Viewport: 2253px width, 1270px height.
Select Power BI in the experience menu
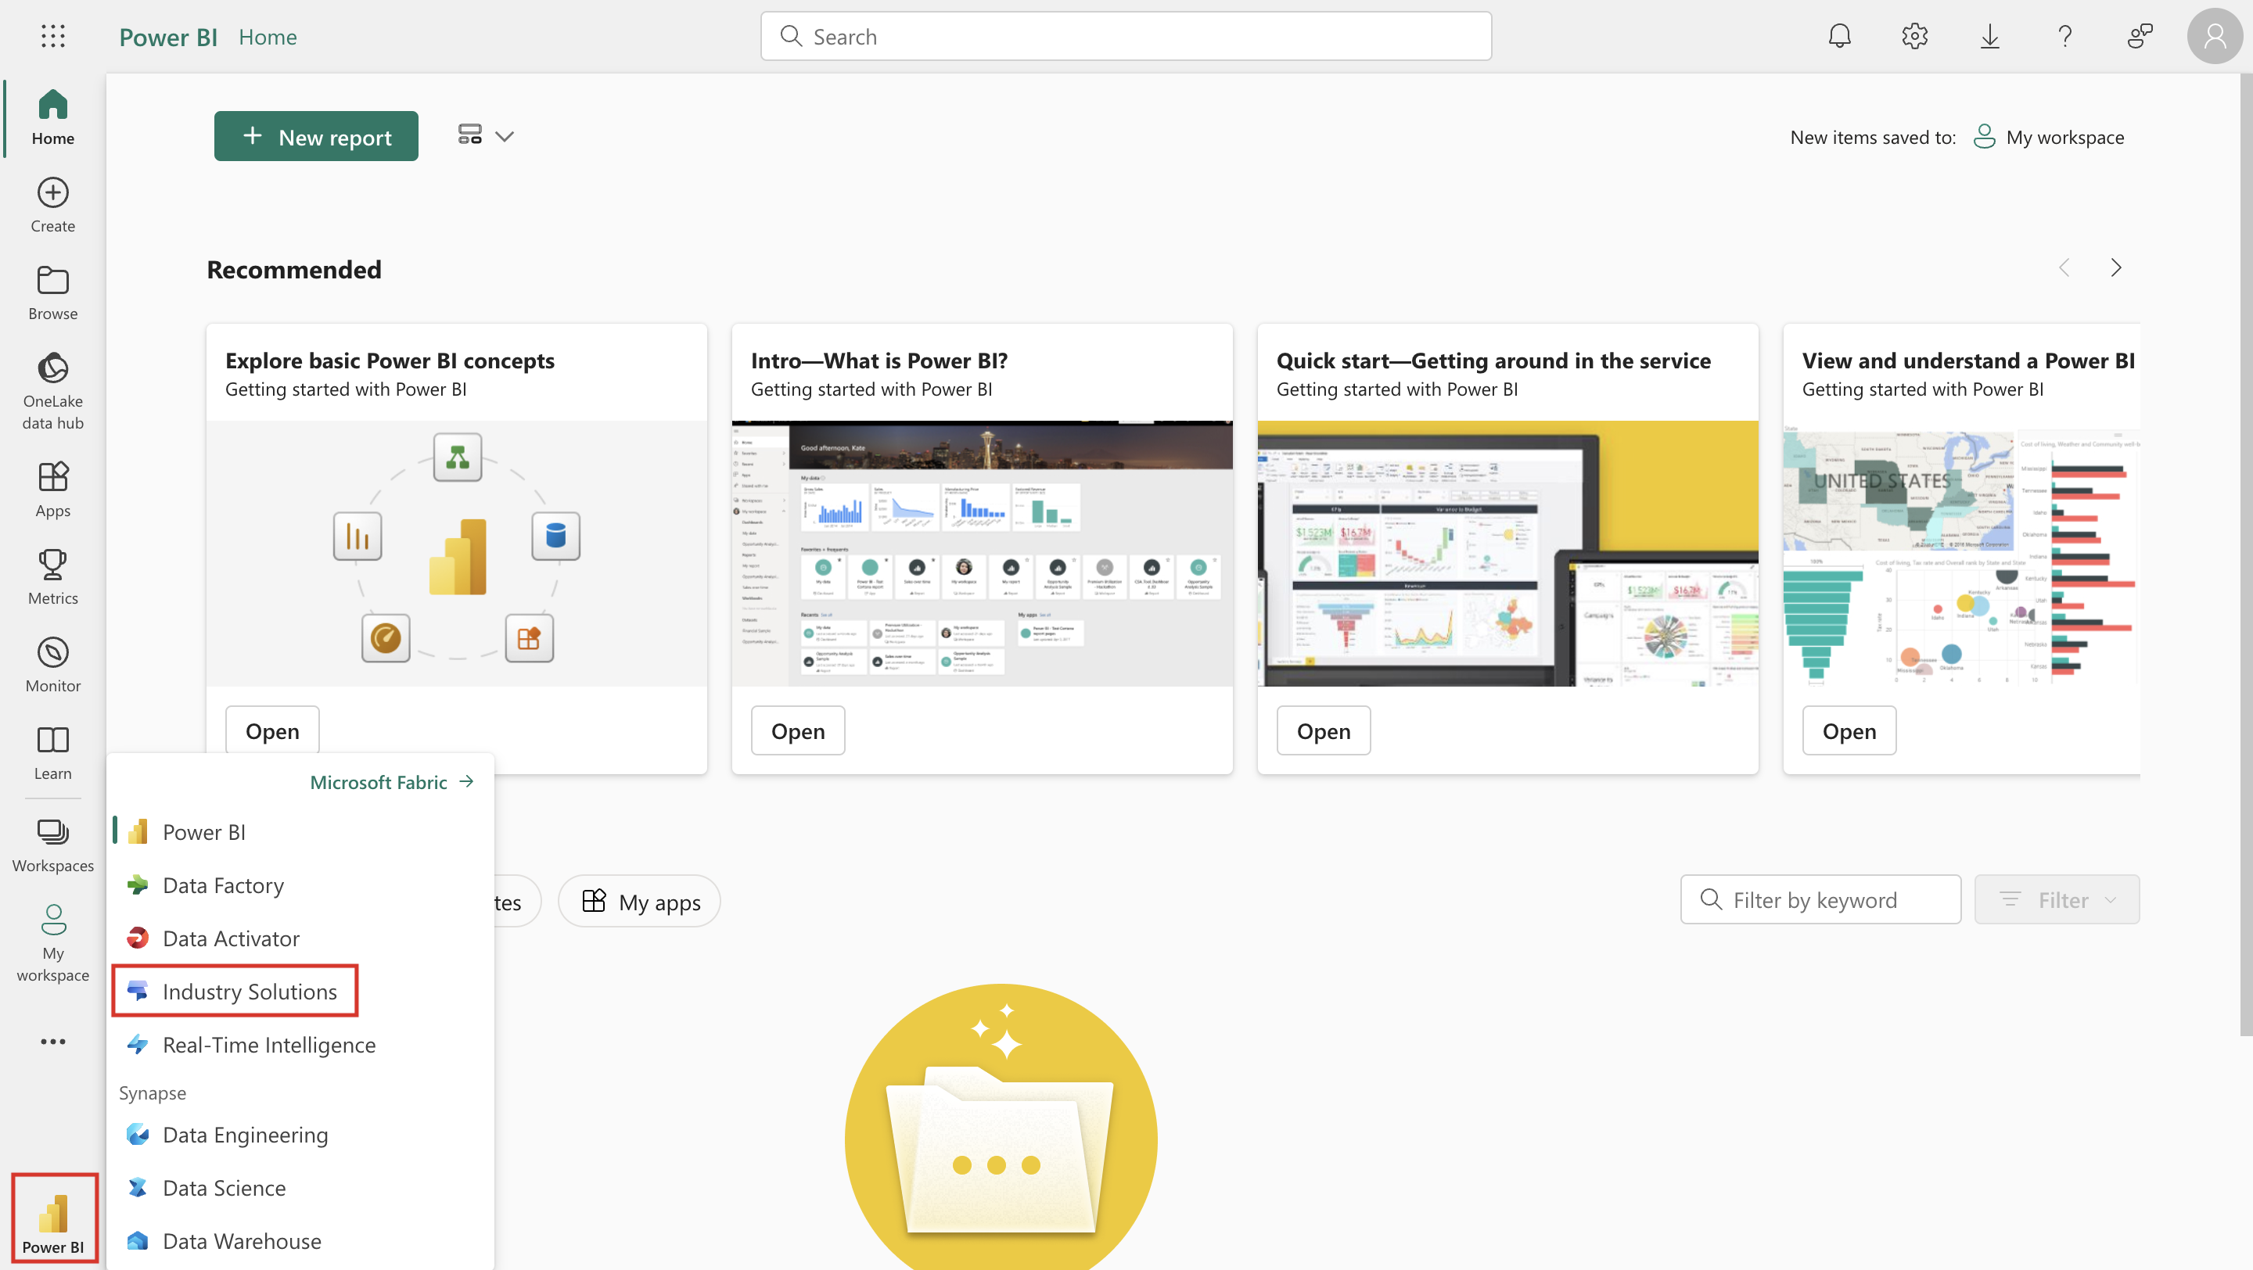coord(300,831)
